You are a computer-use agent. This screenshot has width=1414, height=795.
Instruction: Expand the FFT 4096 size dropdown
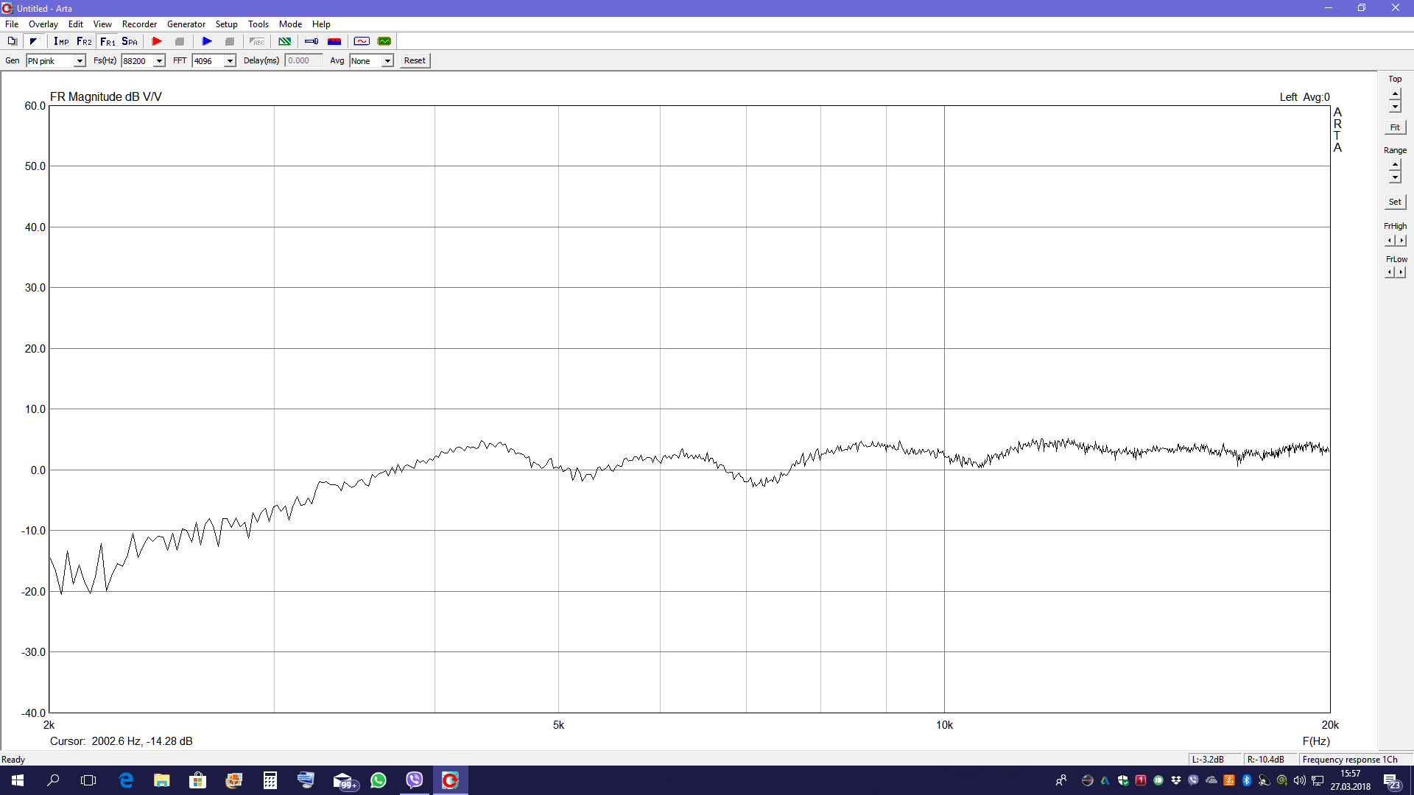[x=230, y=61]
